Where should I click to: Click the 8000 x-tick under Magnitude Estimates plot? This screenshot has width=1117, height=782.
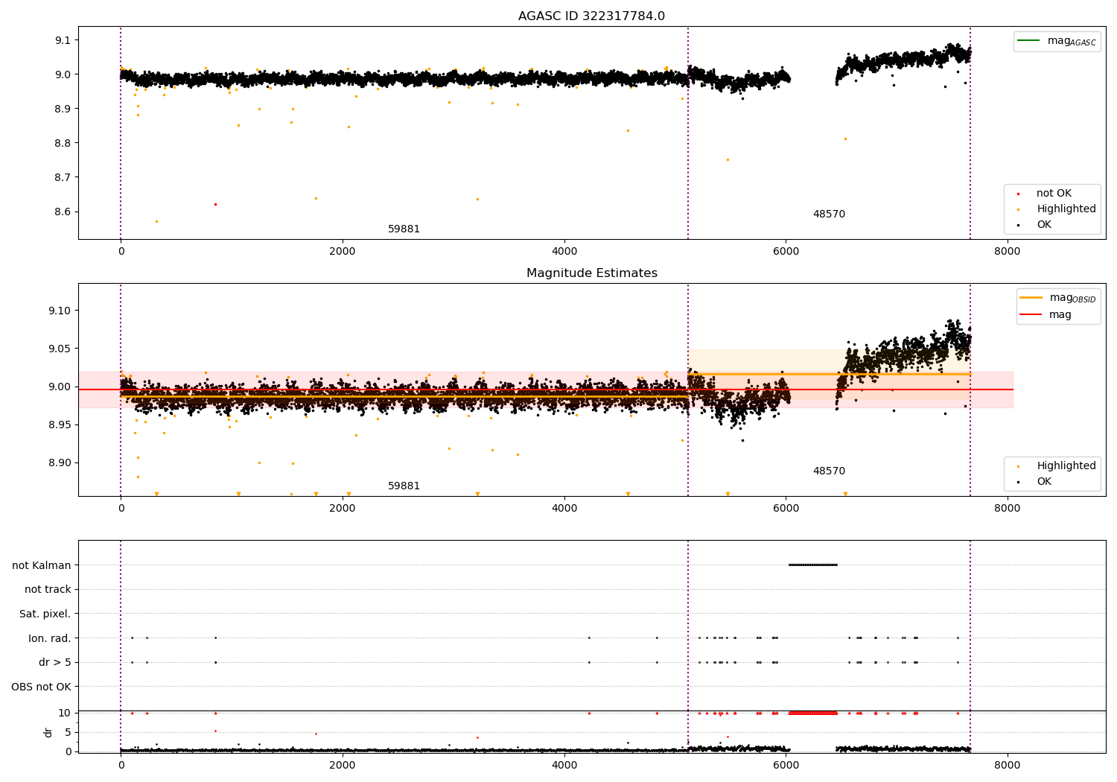pos(1008,509)
